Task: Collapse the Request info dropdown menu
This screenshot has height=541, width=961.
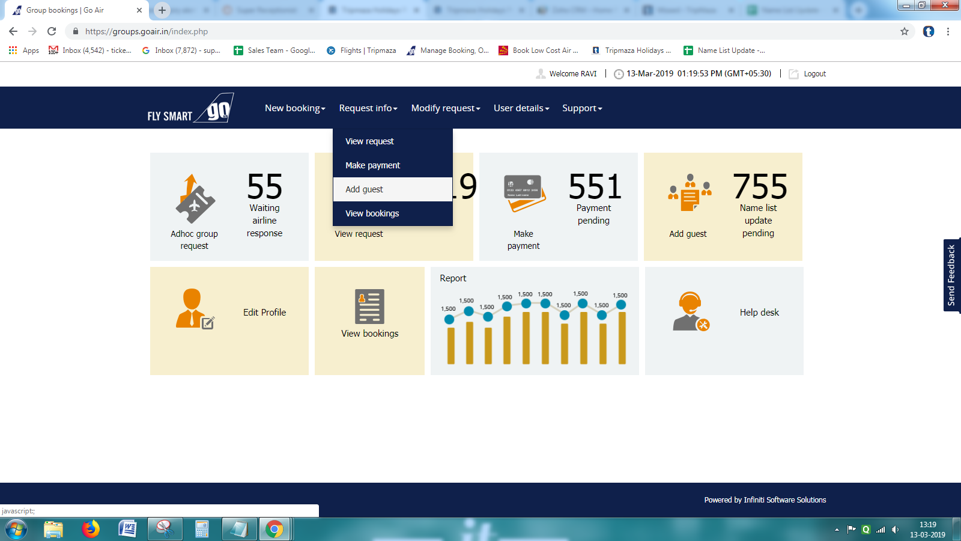Action: pos(368,108)
